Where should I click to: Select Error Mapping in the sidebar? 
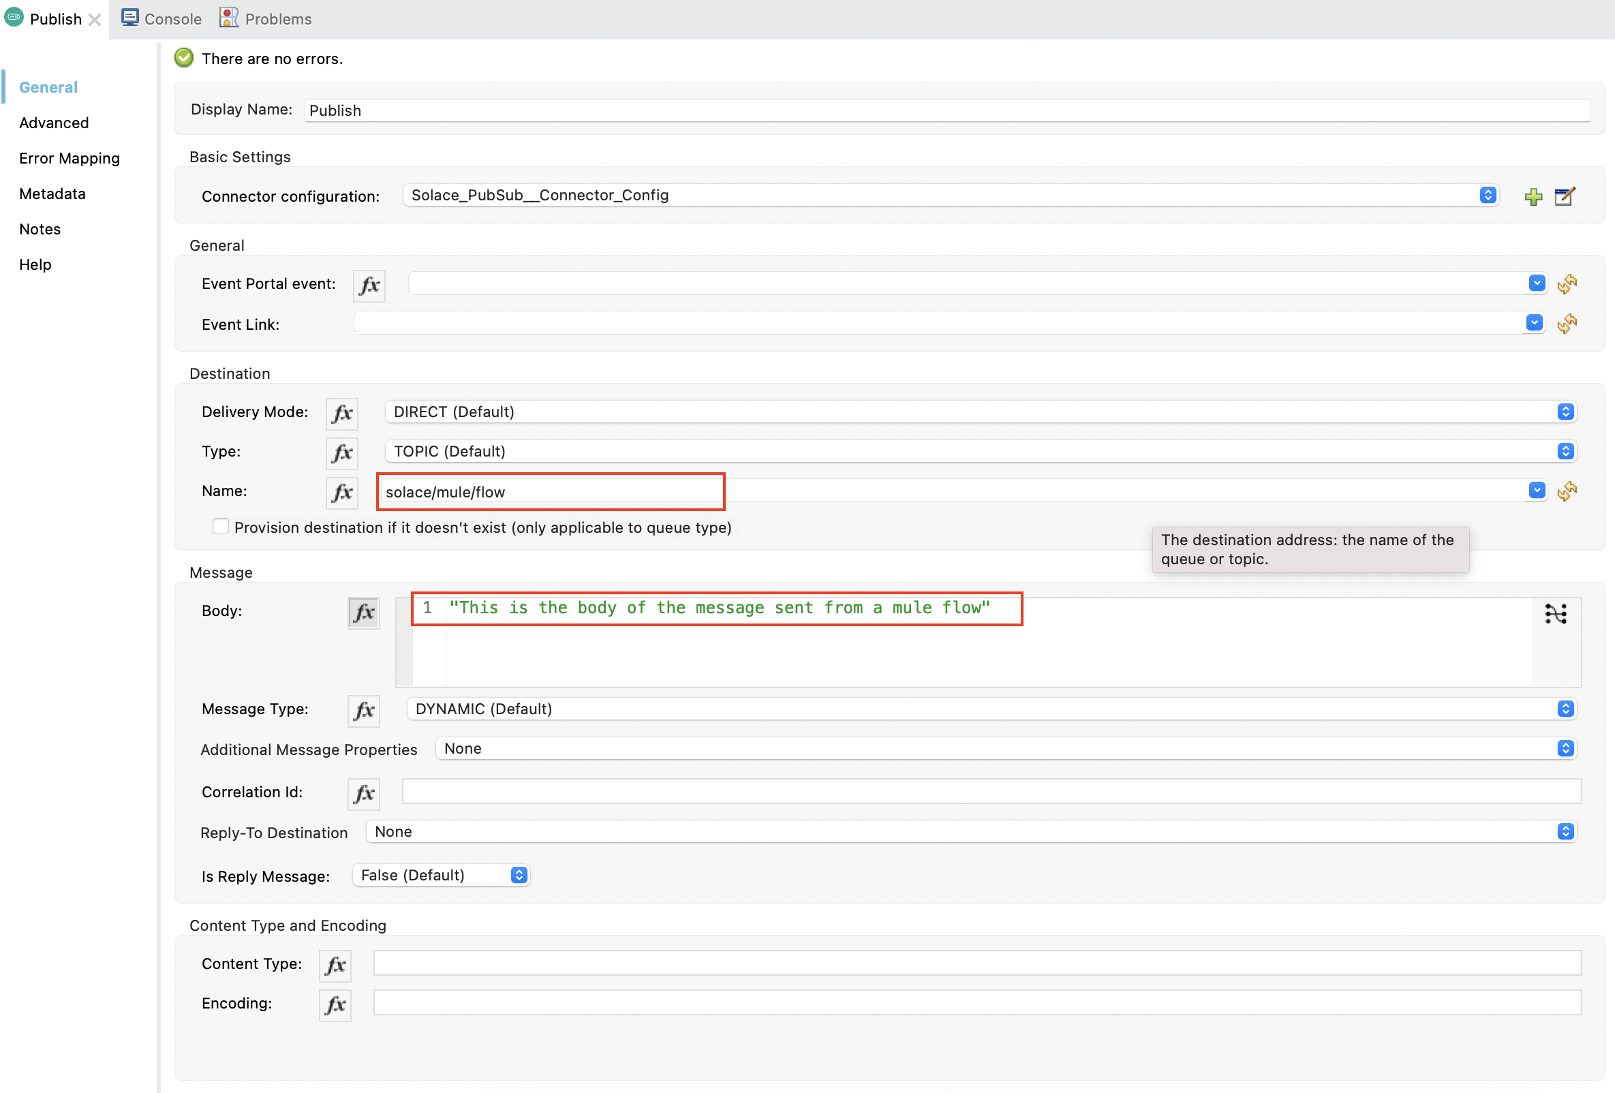coord(70,157)
